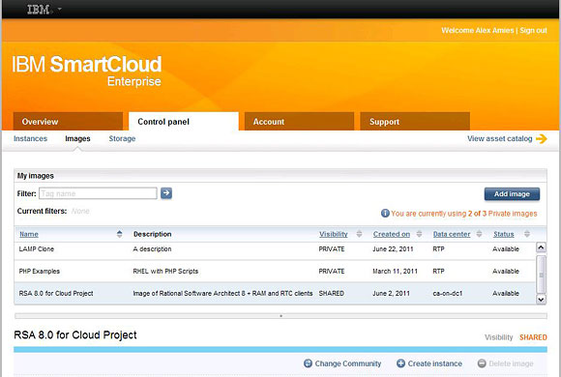
Task: Click sort arrows next to Created on
Action: pyautogui.click(x=419, y=234)
